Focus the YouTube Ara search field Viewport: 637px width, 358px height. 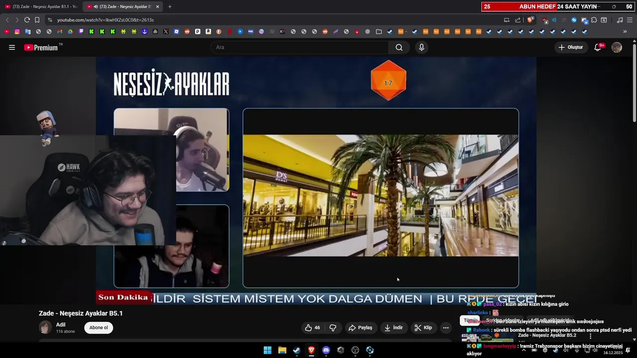pyautogui.click(x=300, y=47)
